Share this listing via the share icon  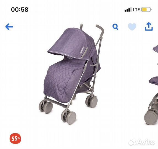pos(149,26)
